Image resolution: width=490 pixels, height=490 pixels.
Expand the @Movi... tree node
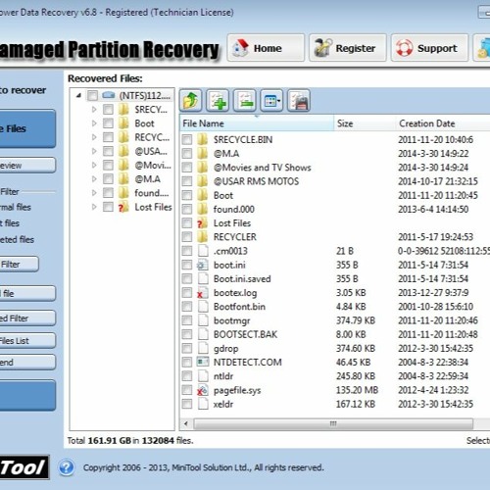(x=94, y=166)
